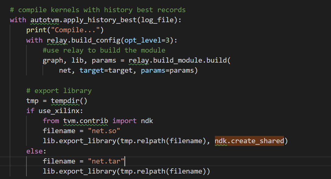Click the highlighted ndk.create_shared text

(x=249, y=141)
